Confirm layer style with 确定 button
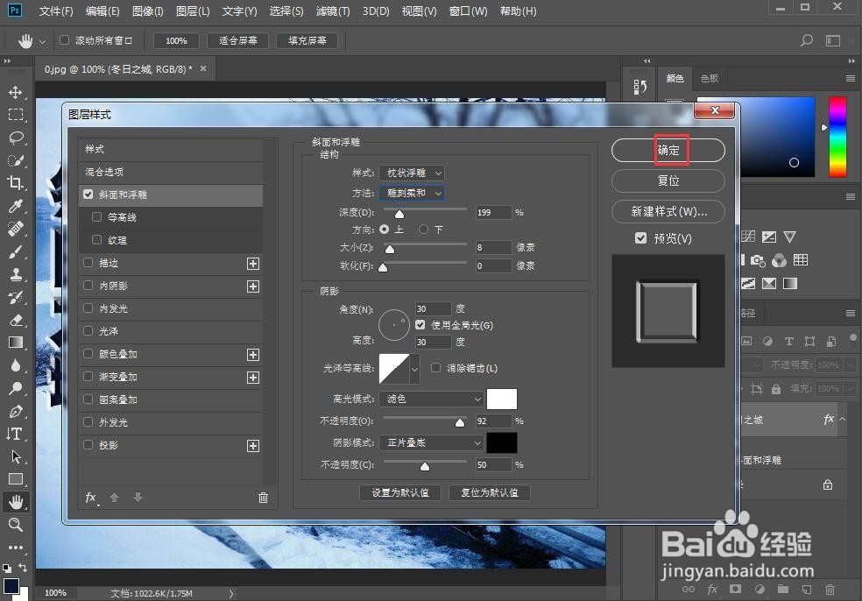The image size is (862, 601). [668, 150]
